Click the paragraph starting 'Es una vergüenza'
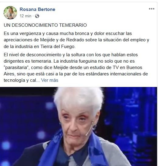This screenshot has height=166, width=158. point(76,40)
